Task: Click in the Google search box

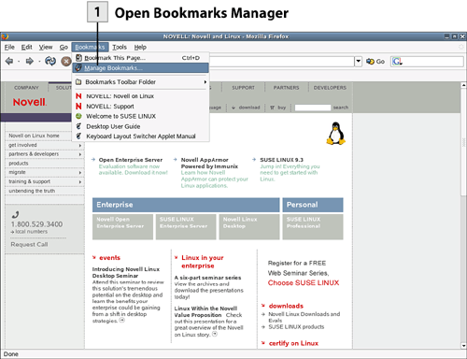Action: click(x=432, y=62)
